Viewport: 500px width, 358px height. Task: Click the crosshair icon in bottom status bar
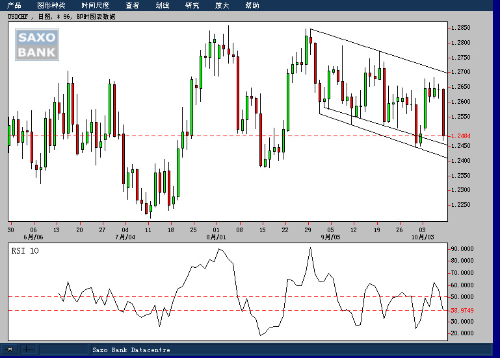[29, 350]
